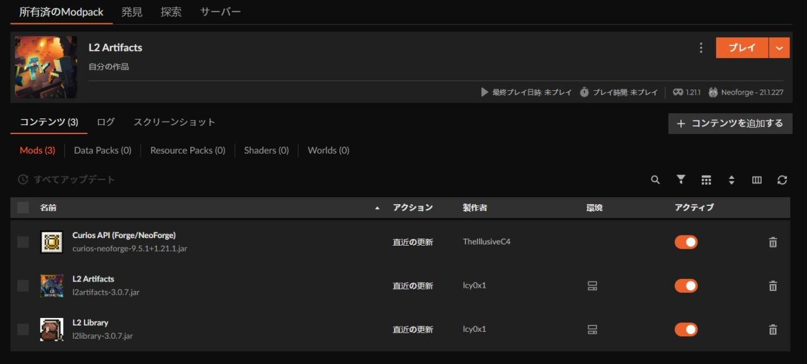This screenshot has height=364, width=807.
Task: Click the 名前 column sort triangle
Action: (x=378, y=207)
